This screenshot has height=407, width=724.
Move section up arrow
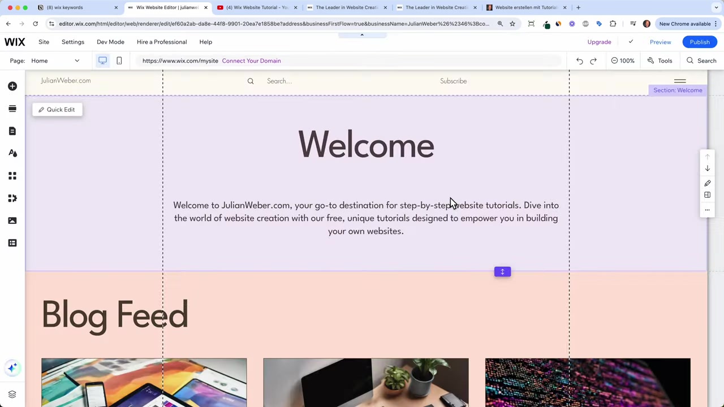[x=707, y=157]
